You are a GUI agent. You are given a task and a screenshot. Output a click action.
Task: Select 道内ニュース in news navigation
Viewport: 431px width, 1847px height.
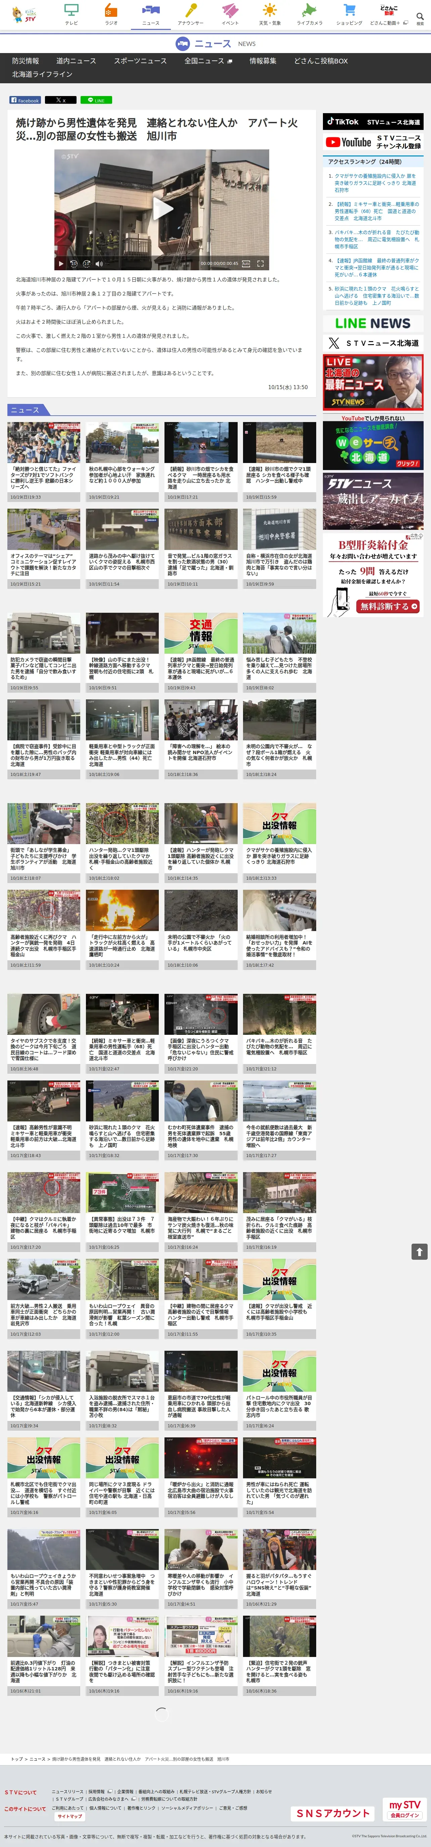(x=76, y=61)
